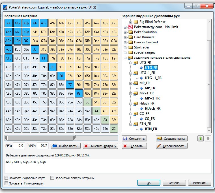
Task: Select the BTN_FR range arrow icon
Action: tap(141, 129)
